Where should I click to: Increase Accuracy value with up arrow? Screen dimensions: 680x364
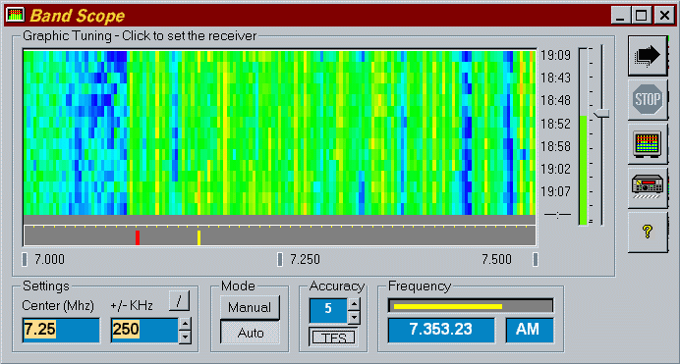[354, 304]
